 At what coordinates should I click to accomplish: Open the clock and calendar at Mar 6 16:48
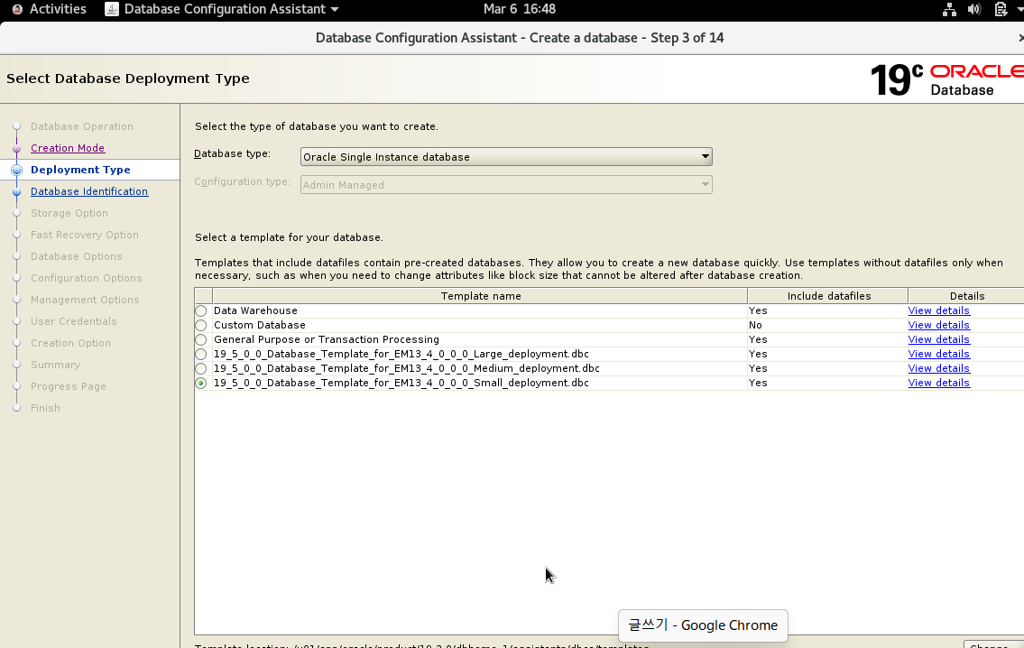[519, 9]
